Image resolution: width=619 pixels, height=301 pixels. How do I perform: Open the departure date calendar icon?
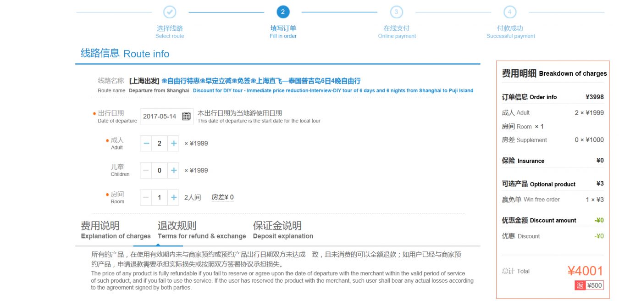186,116
